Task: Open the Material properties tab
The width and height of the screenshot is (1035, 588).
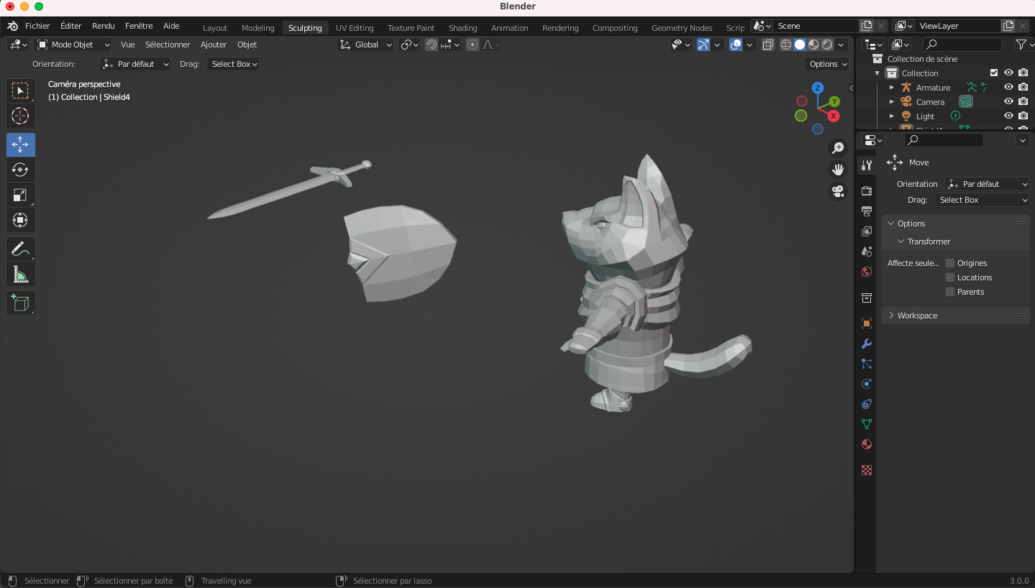Action: (x=867, y=444)
